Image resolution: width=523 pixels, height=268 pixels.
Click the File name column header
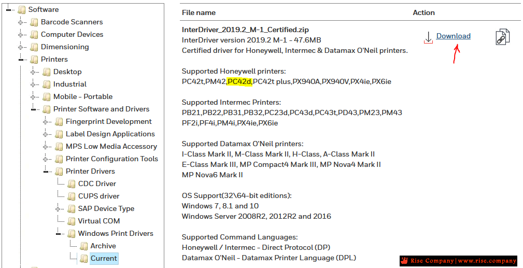(199, 12)
